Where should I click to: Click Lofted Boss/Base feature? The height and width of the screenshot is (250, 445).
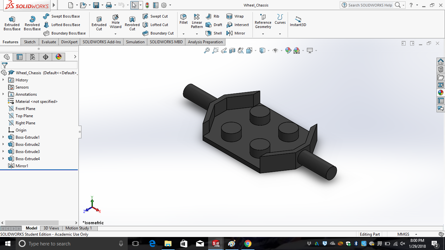pos(61,25)
